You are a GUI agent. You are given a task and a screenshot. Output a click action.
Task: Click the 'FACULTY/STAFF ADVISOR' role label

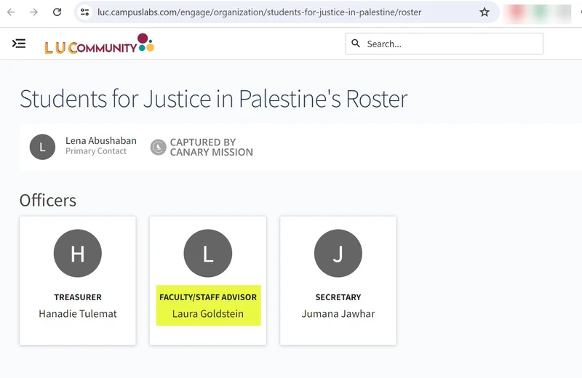coord(208,297)
